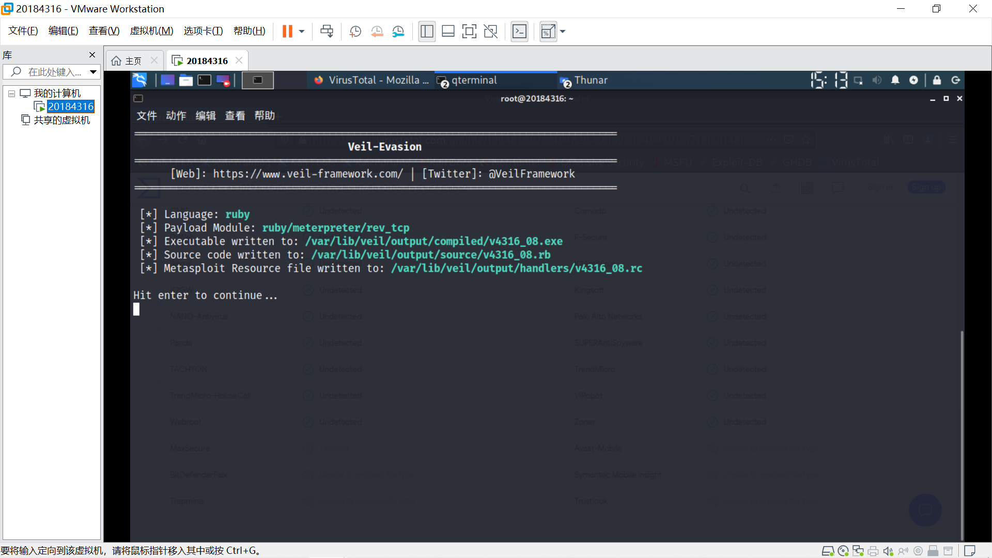Toggle the thumbnail bar view
The width and height of the screenshot is (992, 558).
point(448,32)
